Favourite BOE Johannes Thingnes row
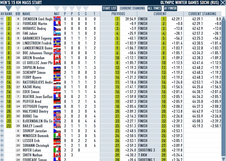226x161 pixels. tap(2, 53)
